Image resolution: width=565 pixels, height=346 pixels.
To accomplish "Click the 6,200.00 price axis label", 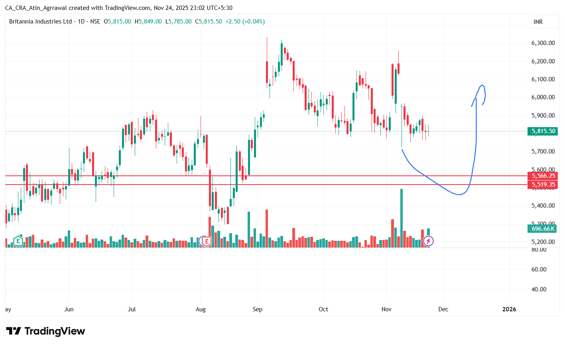I will point(543,61).
